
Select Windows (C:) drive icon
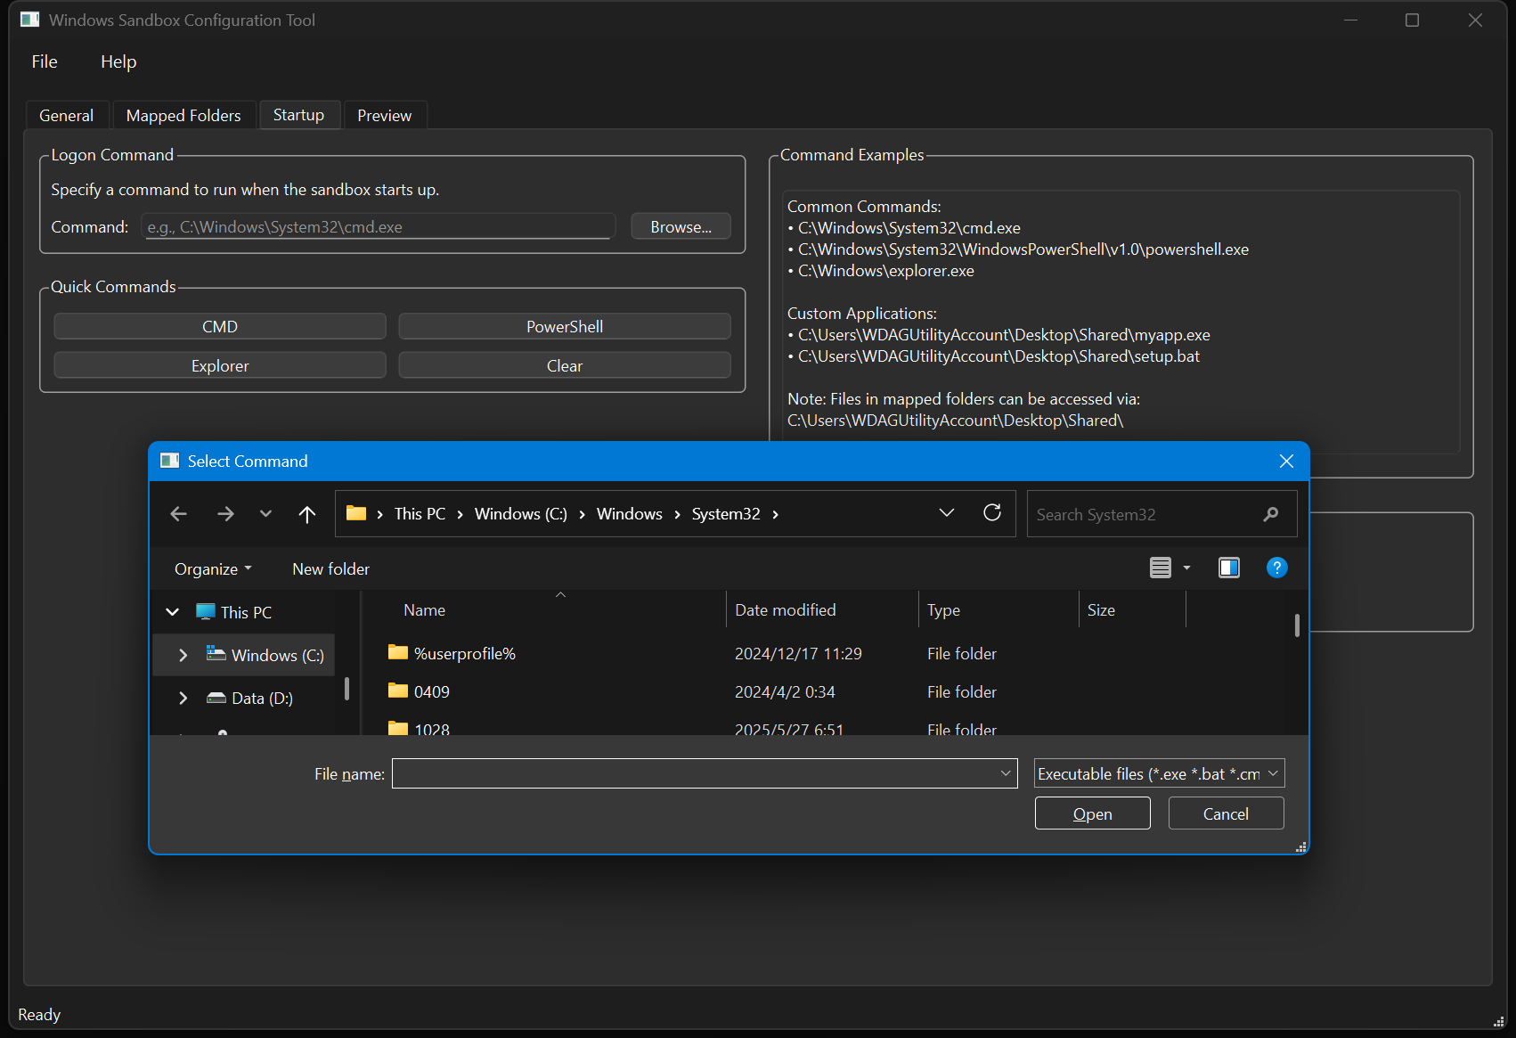point(216,654)
